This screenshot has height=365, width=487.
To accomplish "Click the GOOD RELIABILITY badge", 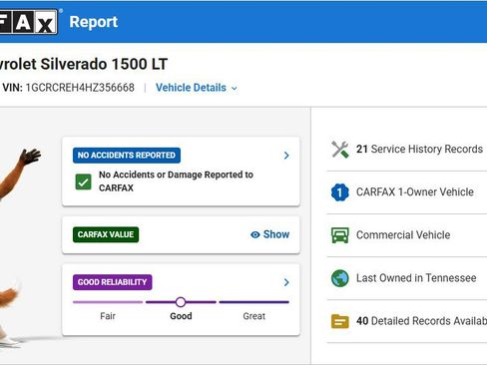I will pyautogui.click(x=113, y=282).
